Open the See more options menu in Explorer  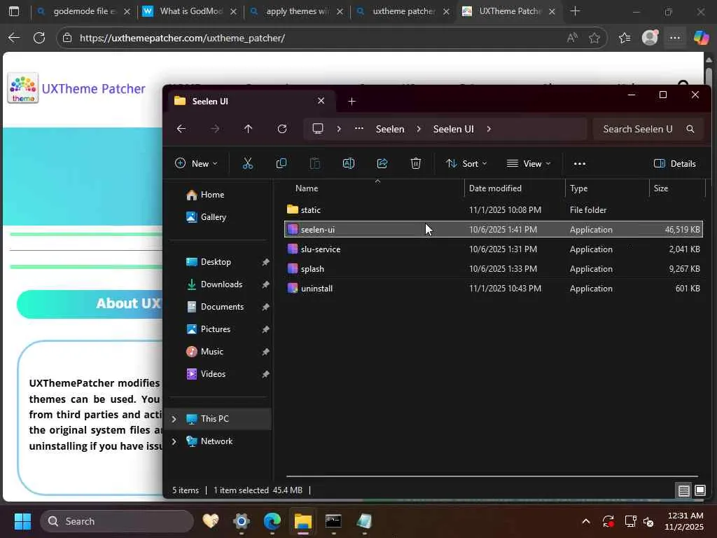point(579,164)
